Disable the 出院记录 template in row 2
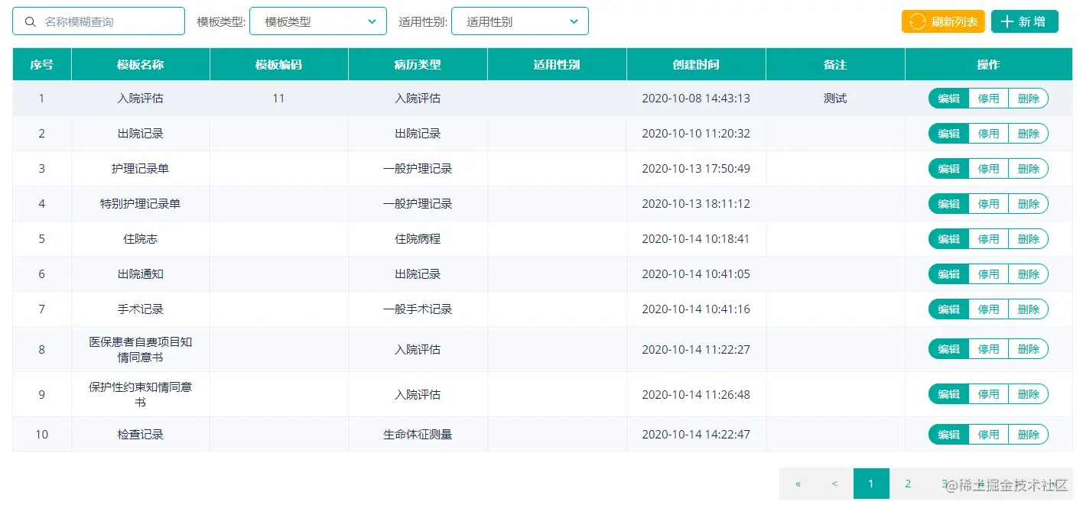The height and width of the screenshot is (508, 1083). (x=988, y=134)
